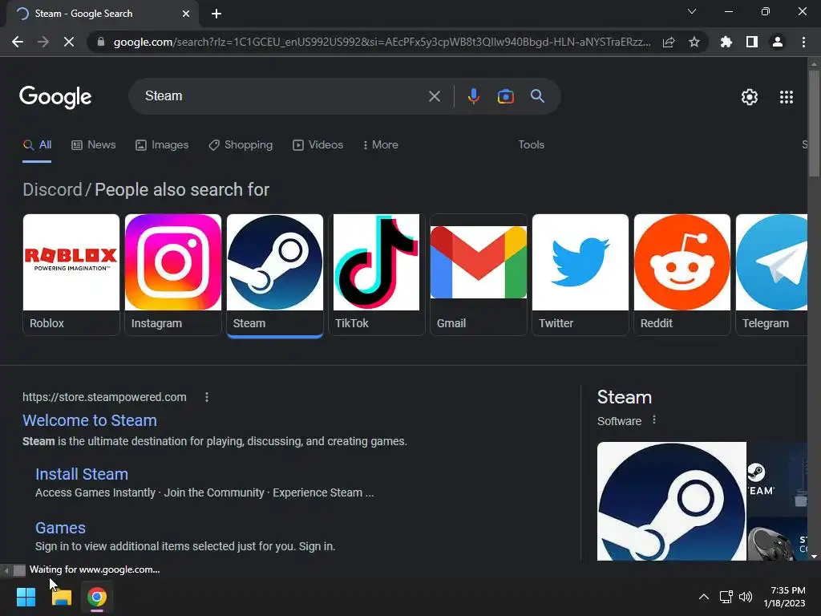Viewport: 821px width, 616px height.
Task: Open the share this page icon
Action: tap(669, 43)
